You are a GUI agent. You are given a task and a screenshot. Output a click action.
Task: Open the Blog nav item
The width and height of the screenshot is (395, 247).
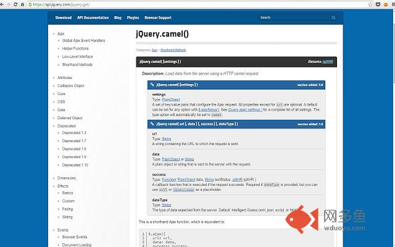pyautogui.click(x=118, y=18)
